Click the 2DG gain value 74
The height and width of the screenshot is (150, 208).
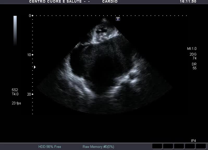(194, 58)
